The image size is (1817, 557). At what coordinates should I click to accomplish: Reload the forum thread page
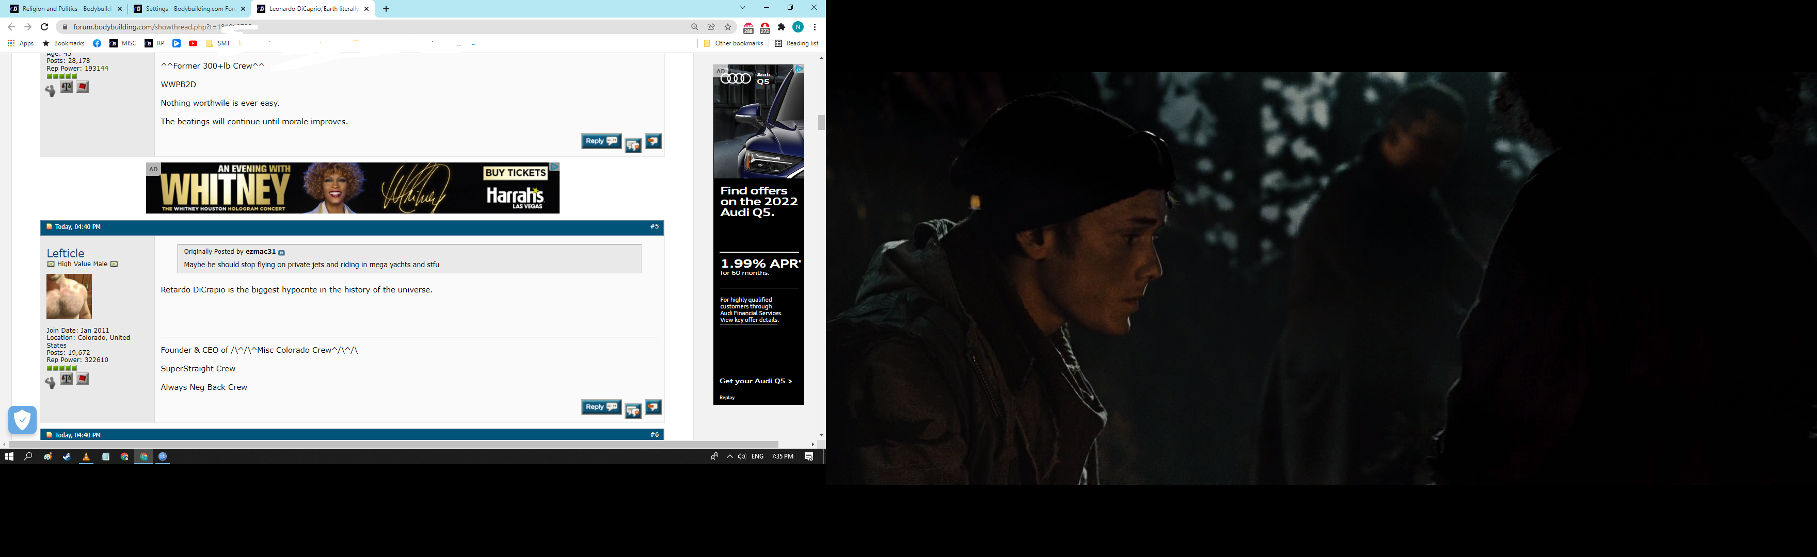(44, 27)
